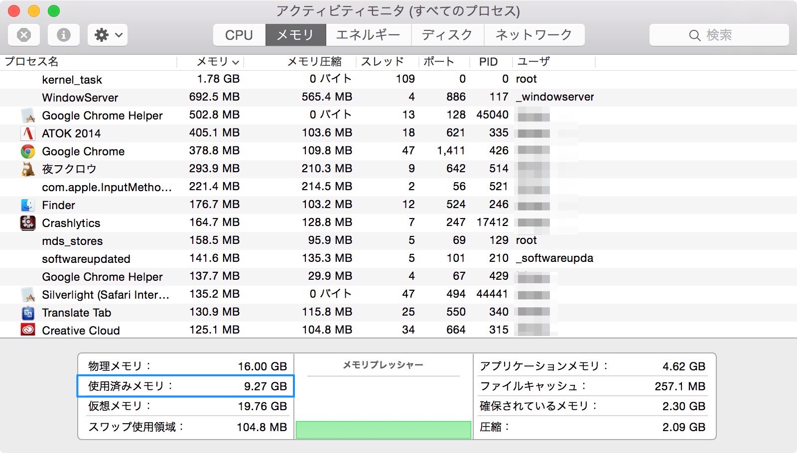
Task: Click the 物理メモリ 16.00 GB entry
Action: (187, 366)
